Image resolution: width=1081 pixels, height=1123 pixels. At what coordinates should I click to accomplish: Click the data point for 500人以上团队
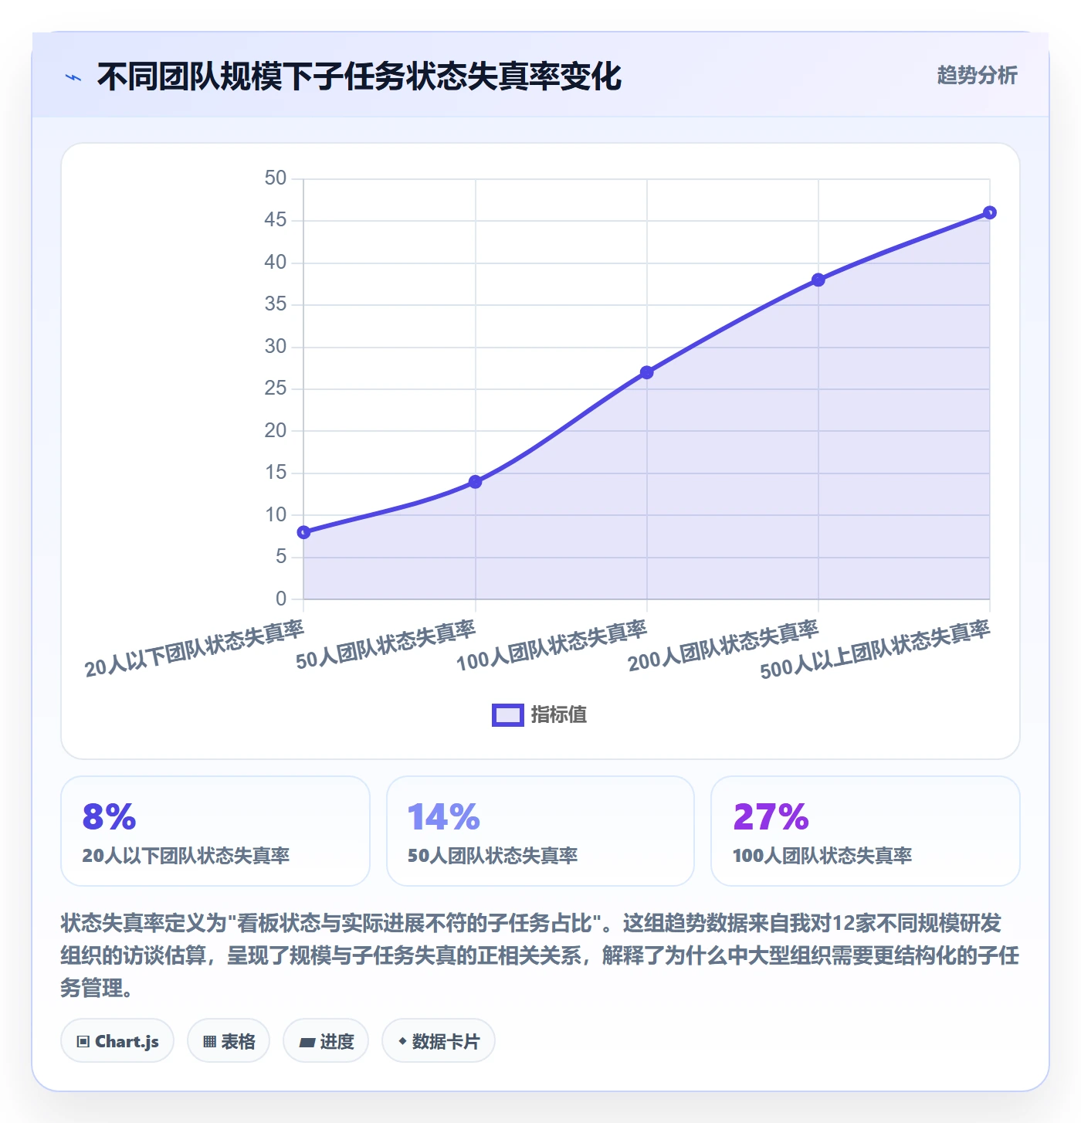[990, 212]
